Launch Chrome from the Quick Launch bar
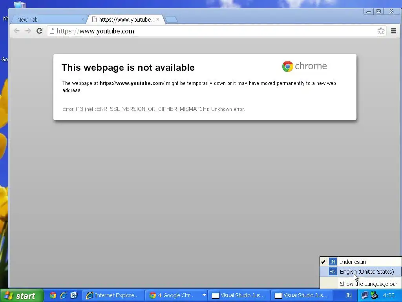 coord(53,295)
